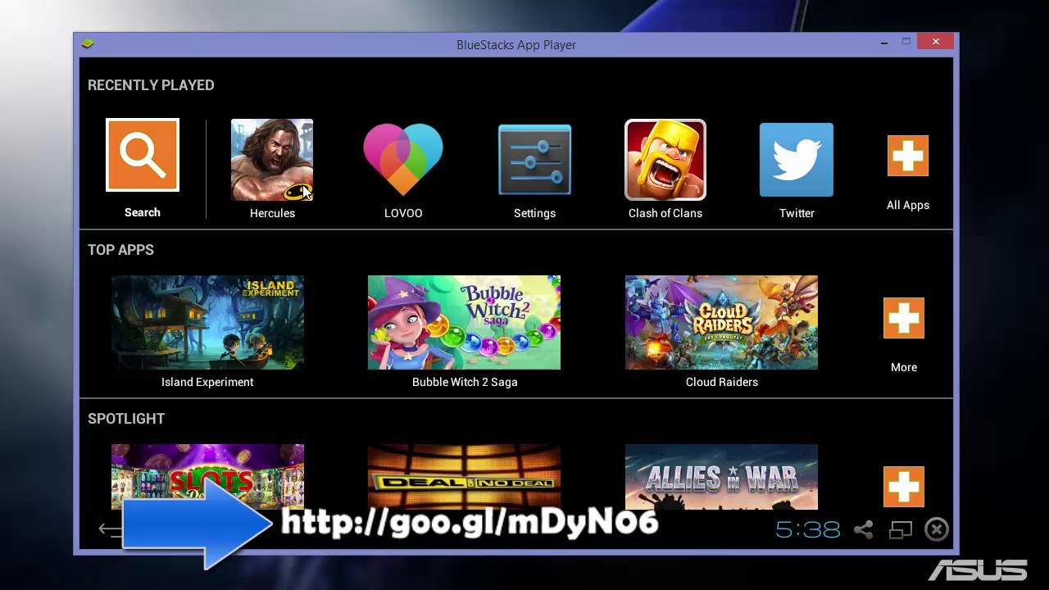
Task: Open the Search app tile
Action: 143,155
